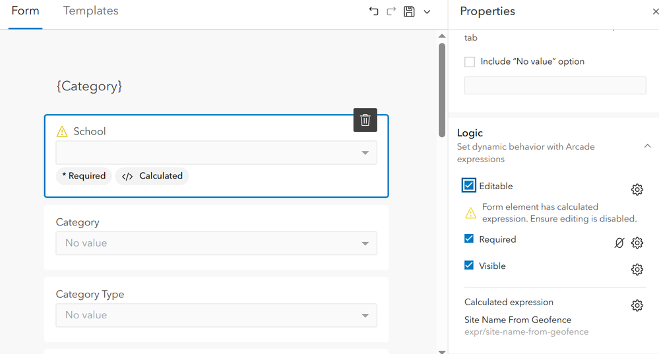Screen dimensions: 659x354
Task: Save the form with the disk icon
Action: click(409, 11)
